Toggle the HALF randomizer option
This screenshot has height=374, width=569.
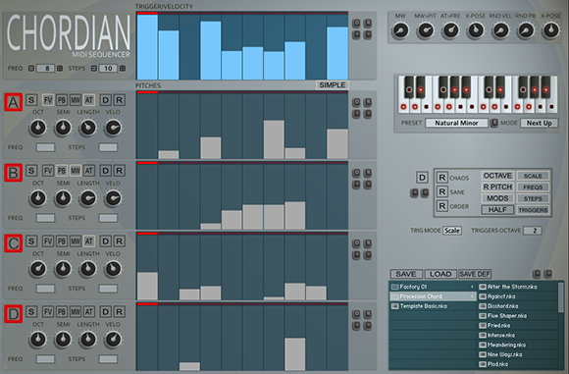497,210
